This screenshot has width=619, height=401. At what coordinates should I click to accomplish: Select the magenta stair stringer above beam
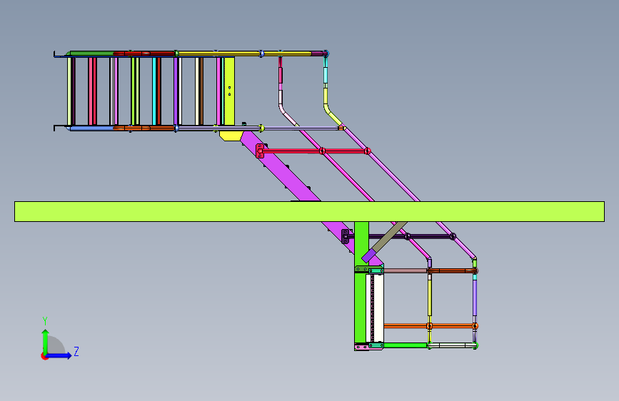pos(281,167)
